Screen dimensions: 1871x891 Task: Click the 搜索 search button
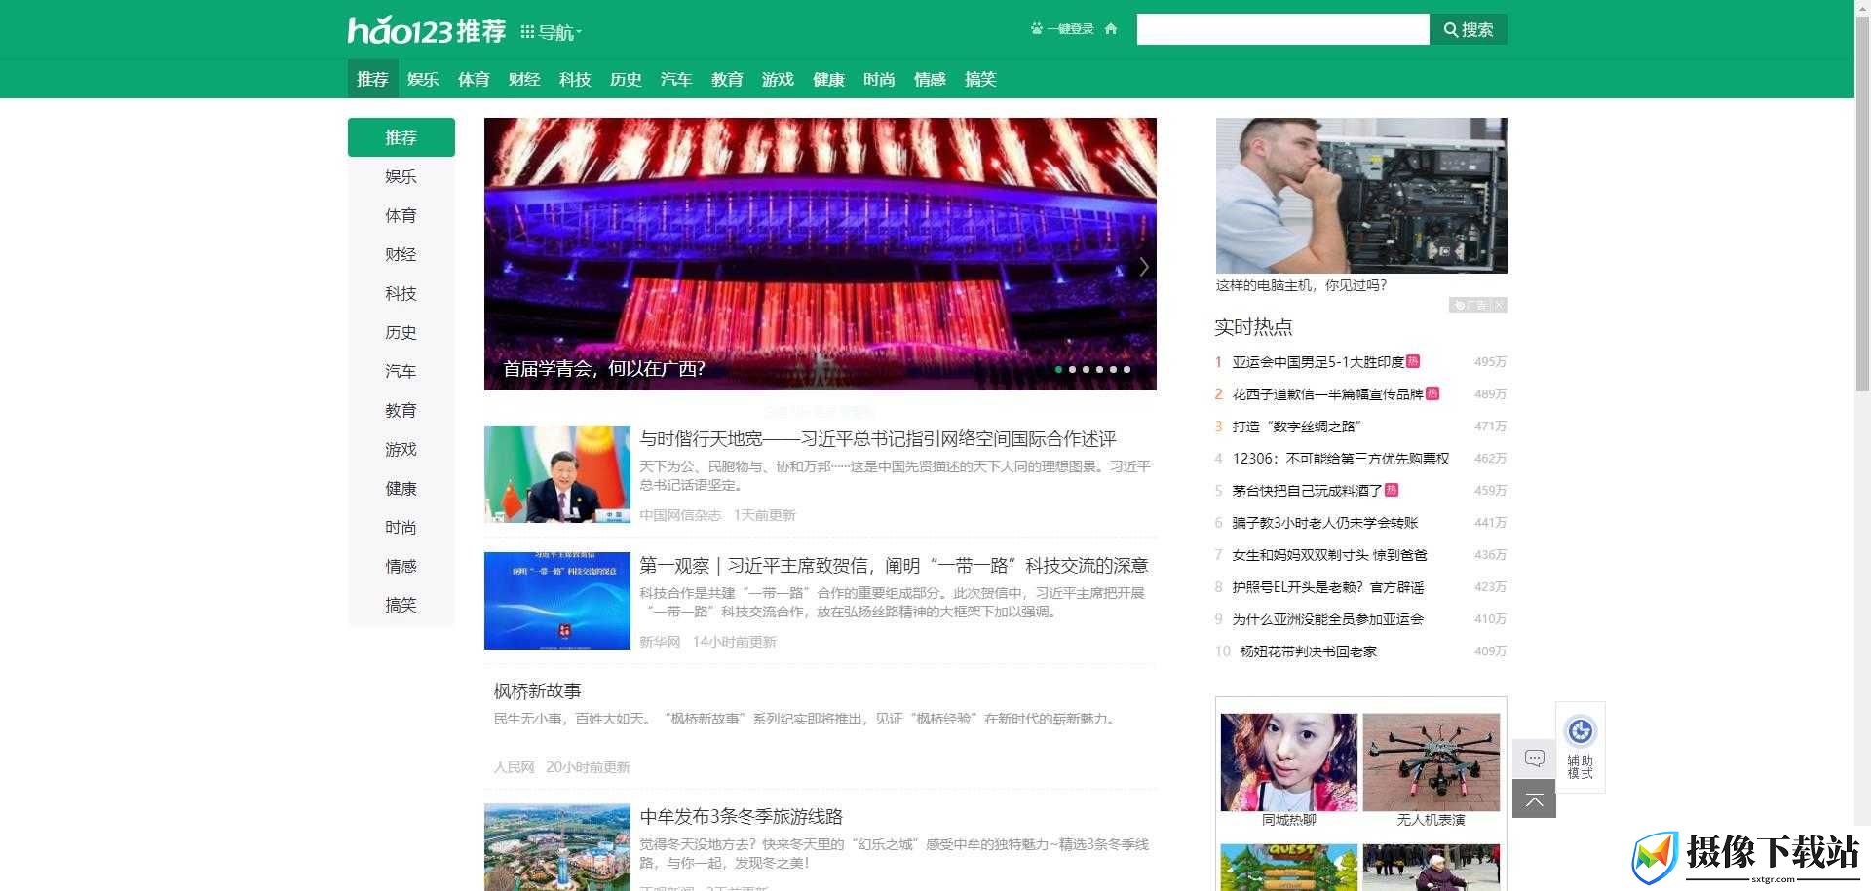pyautogui.click(x=1469, y=29)
